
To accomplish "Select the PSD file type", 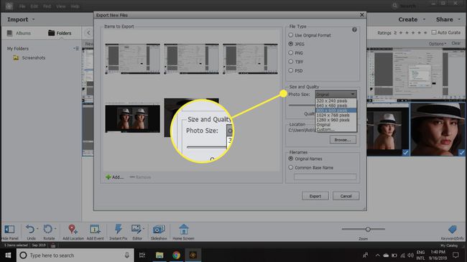I will pos(291,70).
